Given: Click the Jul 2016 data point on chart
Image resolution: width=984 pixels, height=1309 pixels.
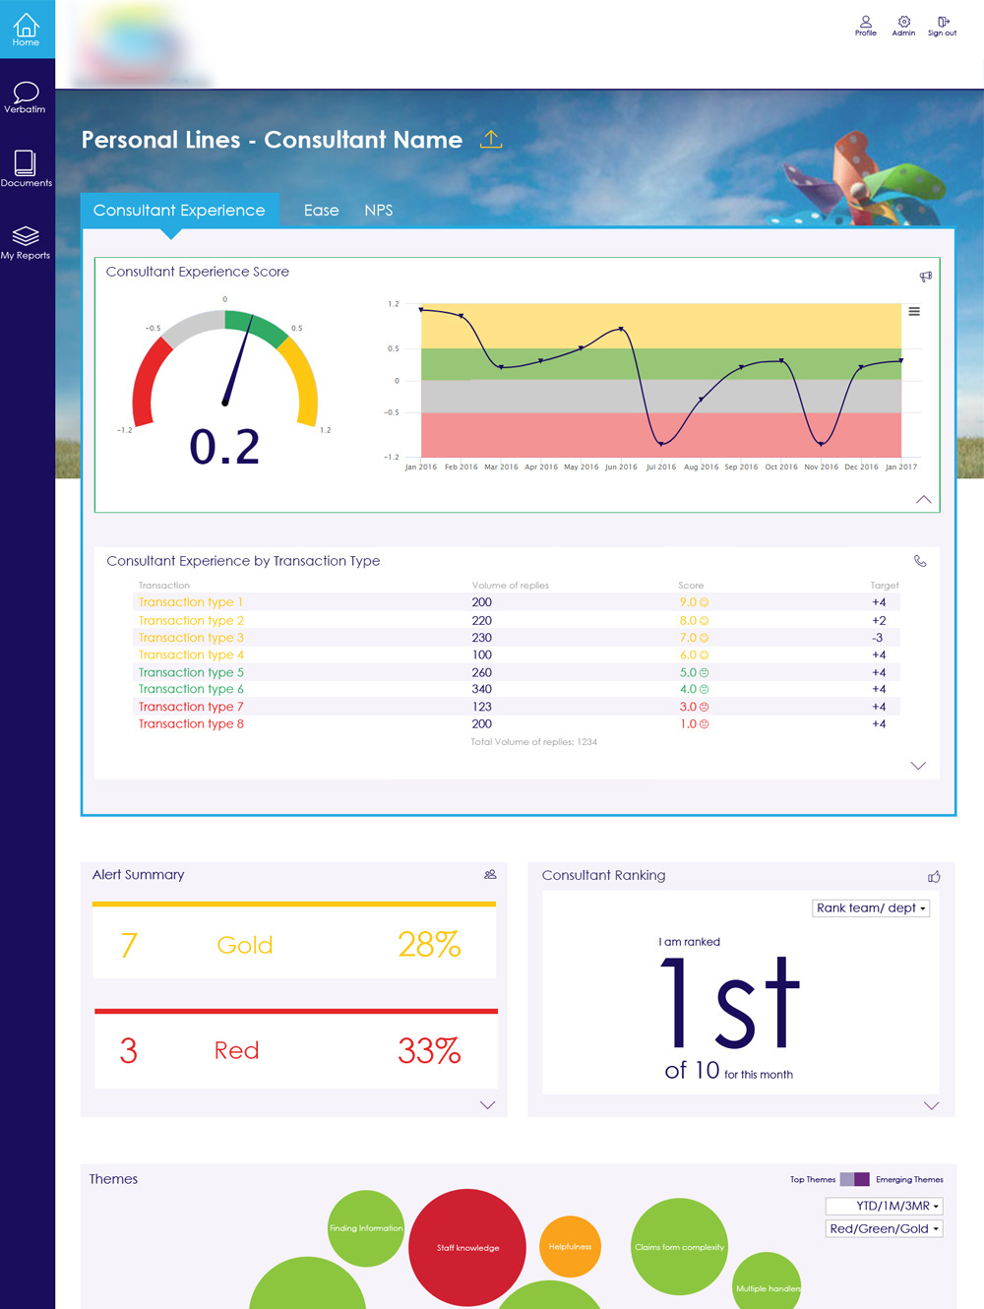Looking at the screenshot, I should coord(660,443).
